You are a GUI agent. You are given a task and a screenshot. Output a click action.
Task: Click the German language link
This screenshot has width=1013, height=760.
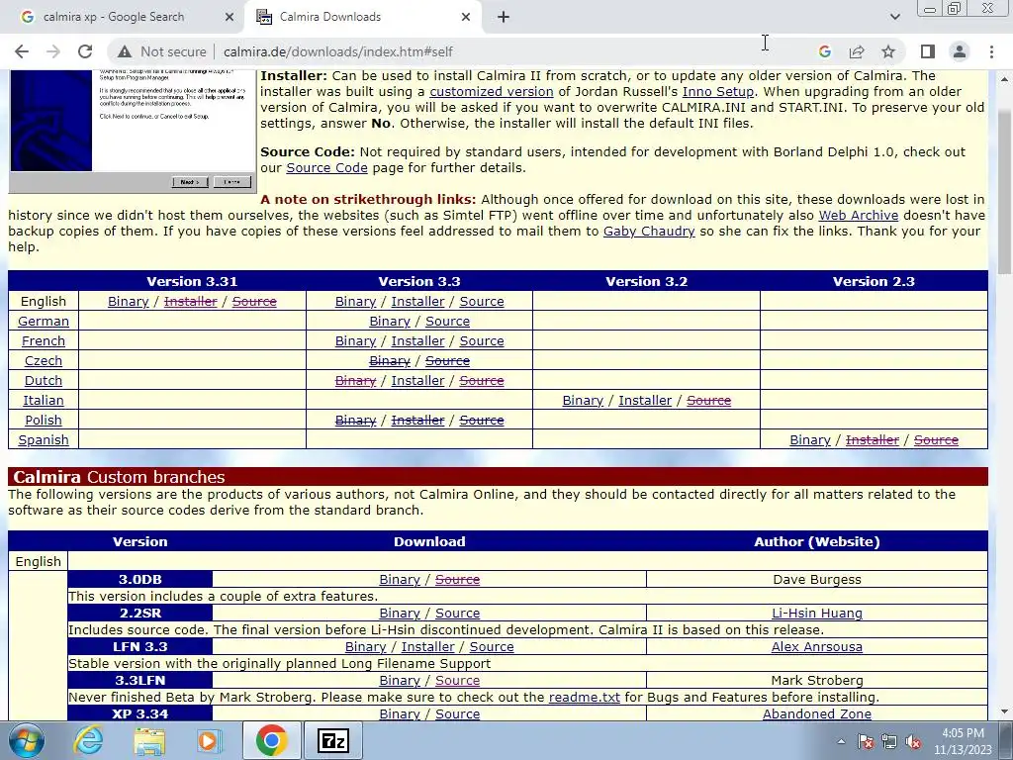click(44, 322)
